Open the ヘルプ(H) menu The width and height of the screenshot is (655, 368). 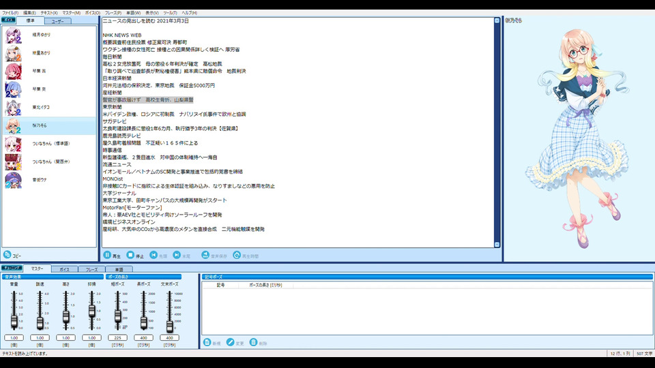(189, 13)
